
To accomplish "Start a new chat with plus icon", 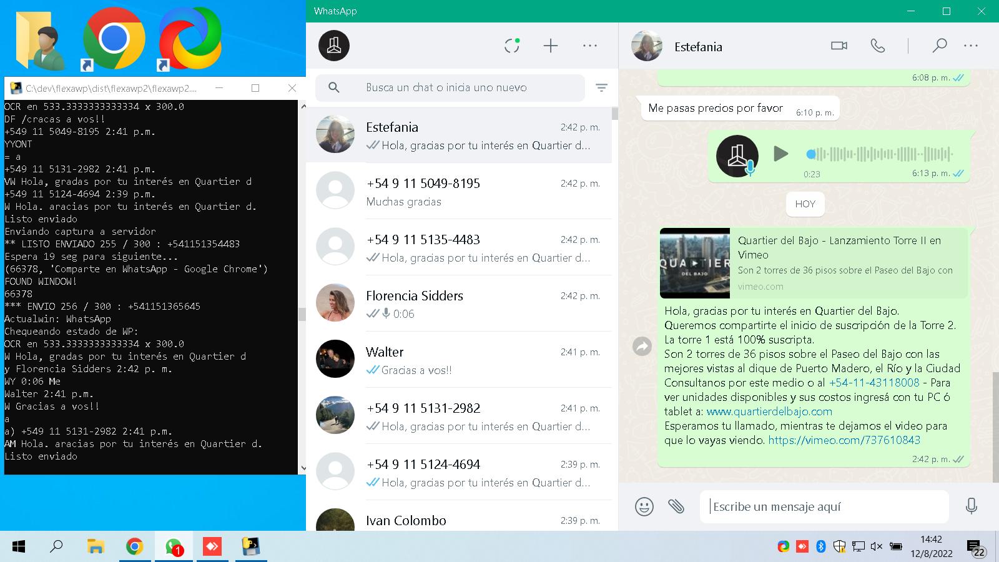I will point(551,46).
